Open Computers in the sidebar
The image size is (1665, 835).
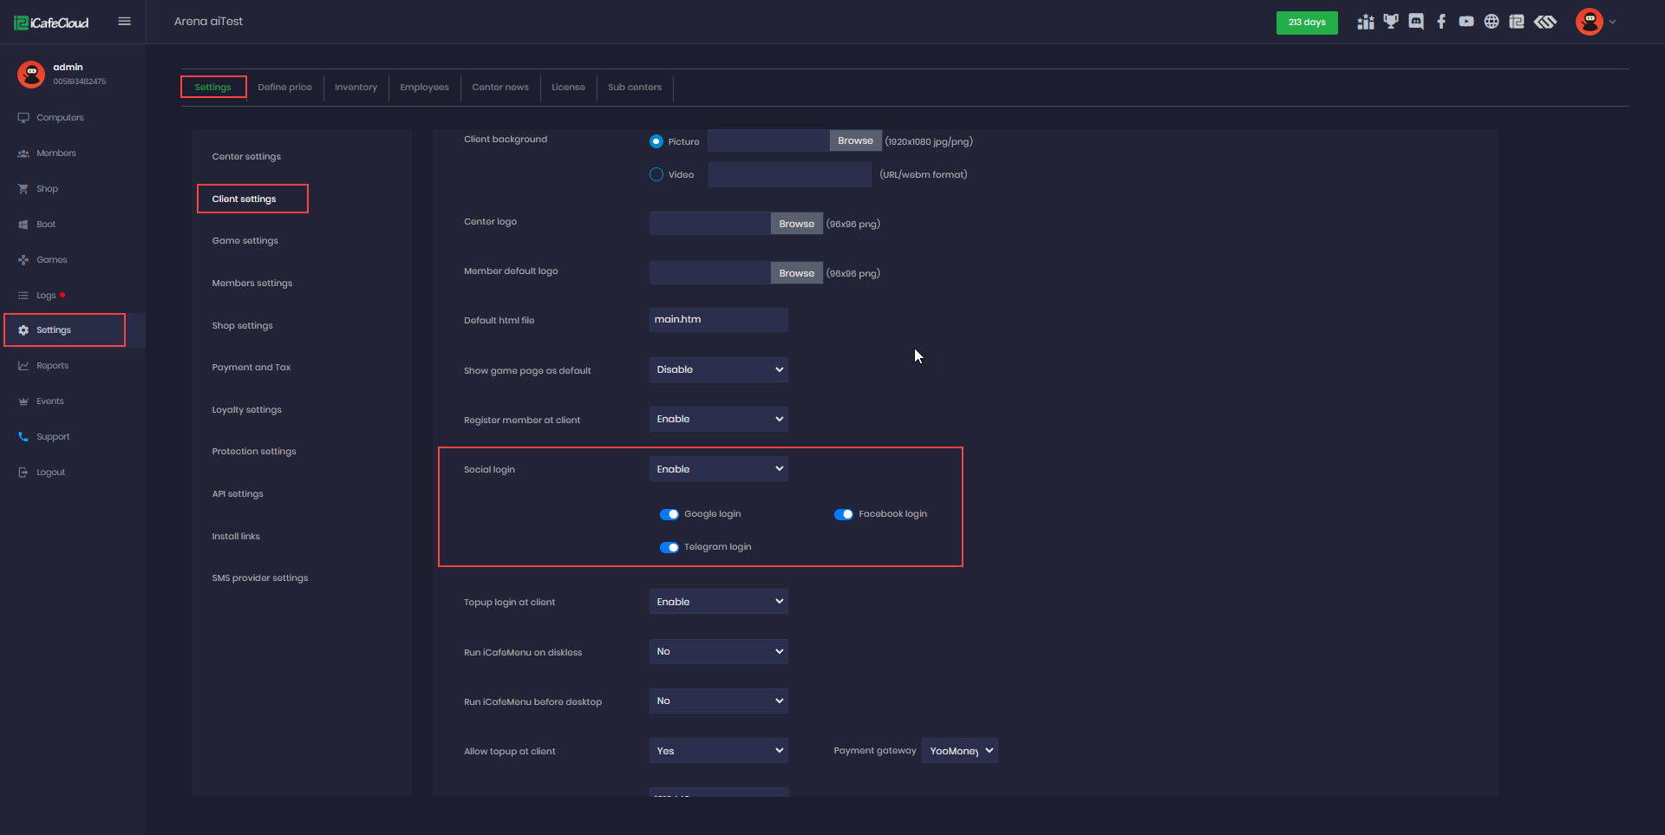[60, 118]
